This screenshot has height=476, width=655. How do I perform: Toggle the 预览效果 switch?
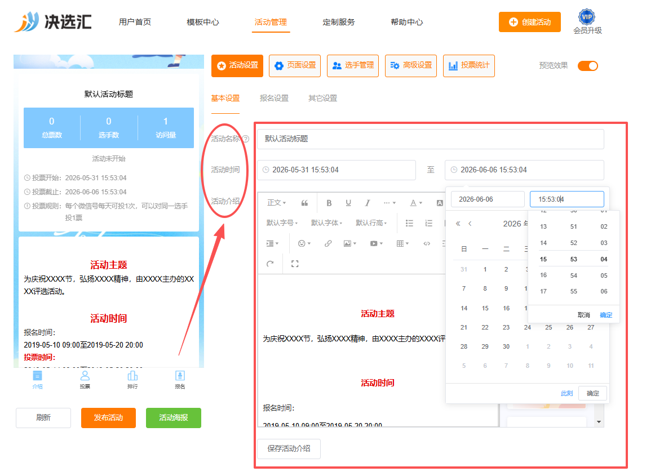click(x=588, y=66)
